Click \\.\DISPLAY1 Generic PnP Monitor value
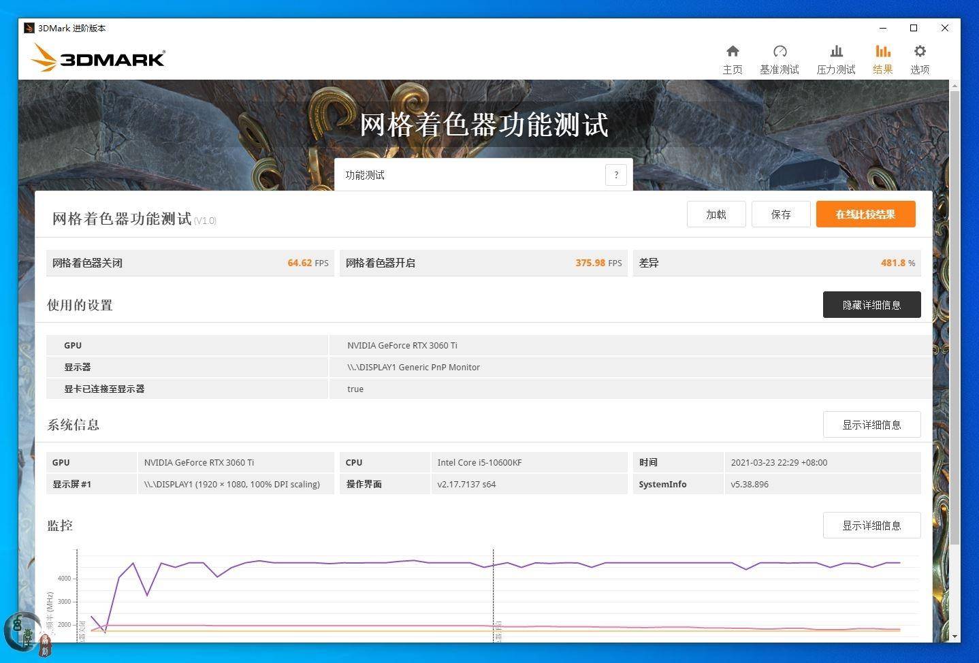Viewport: 979px width, 663px height. (x=413, y=367)
